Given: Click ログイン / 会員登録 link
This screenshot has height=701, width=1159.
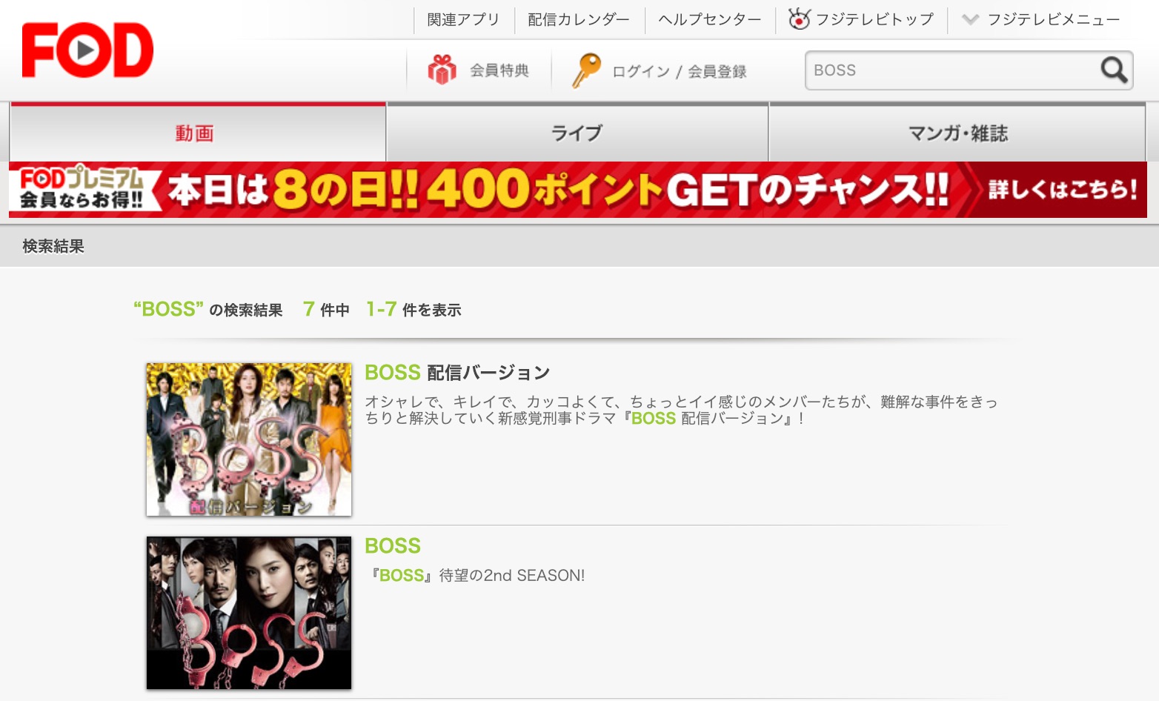Looking at the screenshot, I should 679,71.
